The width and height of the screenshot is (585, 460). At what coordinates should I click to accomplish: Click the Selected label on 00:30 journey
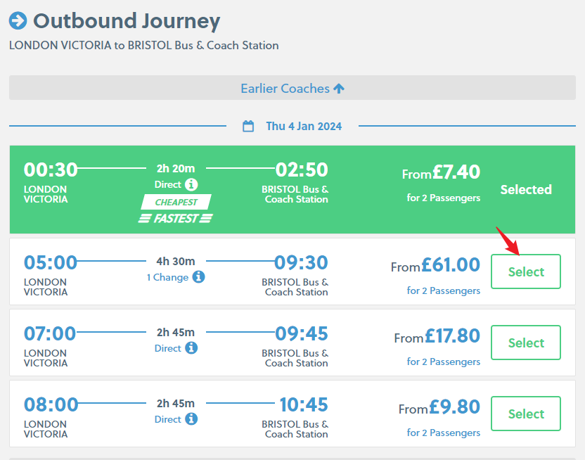525,190
